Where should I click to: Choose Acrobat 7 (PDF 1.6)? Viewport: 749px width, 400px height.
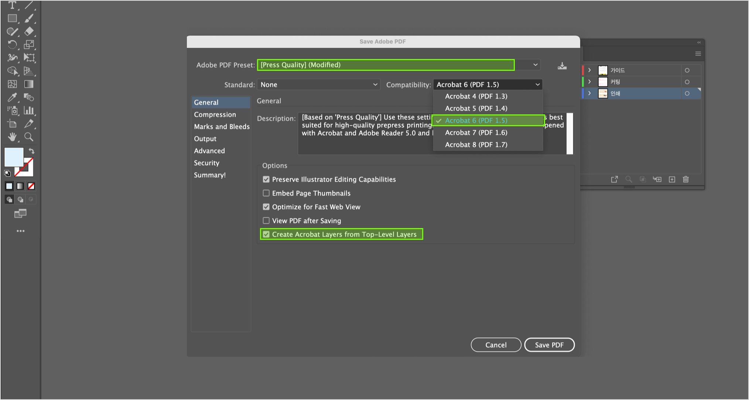coord(488,132)
